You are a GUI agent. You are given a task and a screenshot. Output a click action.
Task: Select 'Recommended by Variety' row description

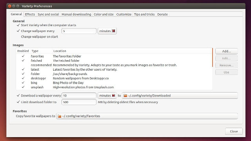click(x=115, y=65)
